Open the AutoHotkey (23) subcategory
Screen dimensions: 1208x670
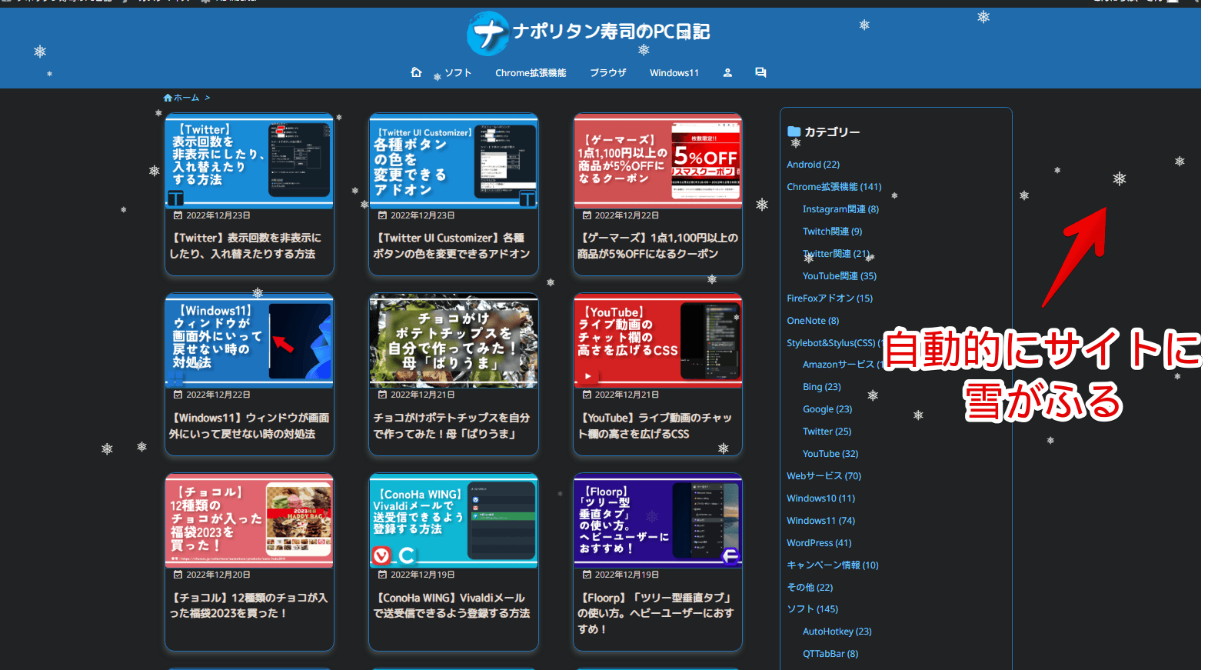pyautogui.click(x=837, y=632)
